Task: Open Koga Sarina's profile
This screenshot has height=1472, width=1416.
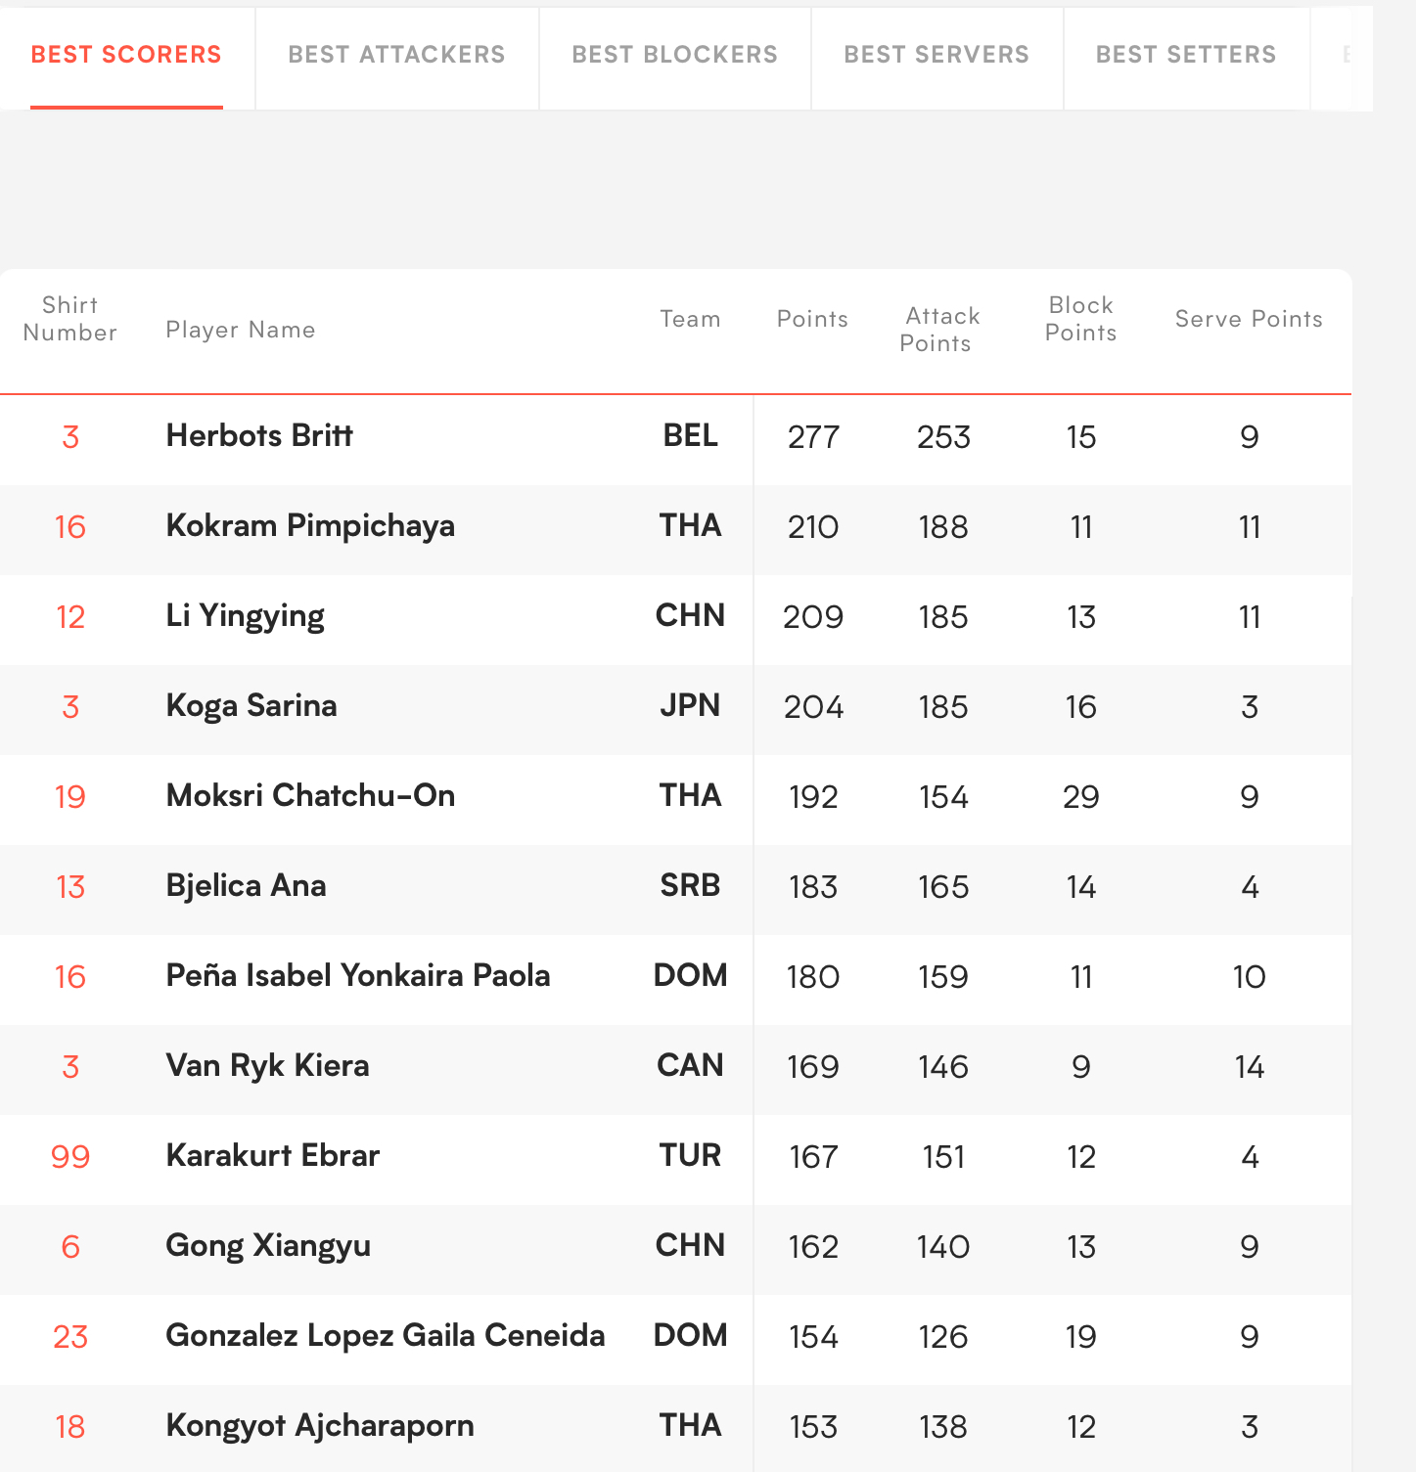Action: click(251, 706)
